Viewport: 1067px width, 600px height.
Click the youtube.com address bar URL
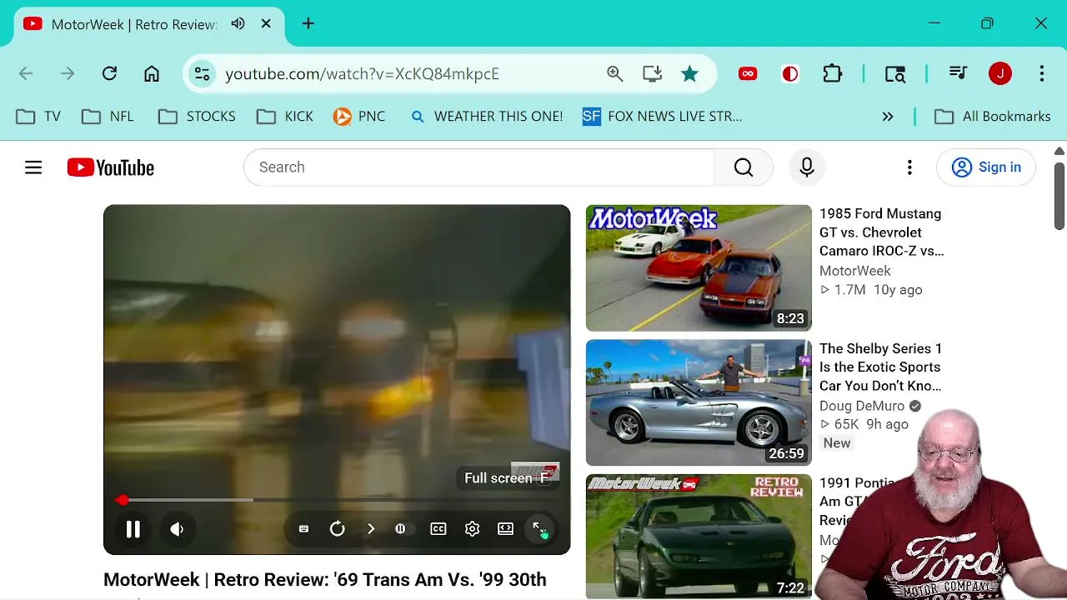(x=362, y=74)
